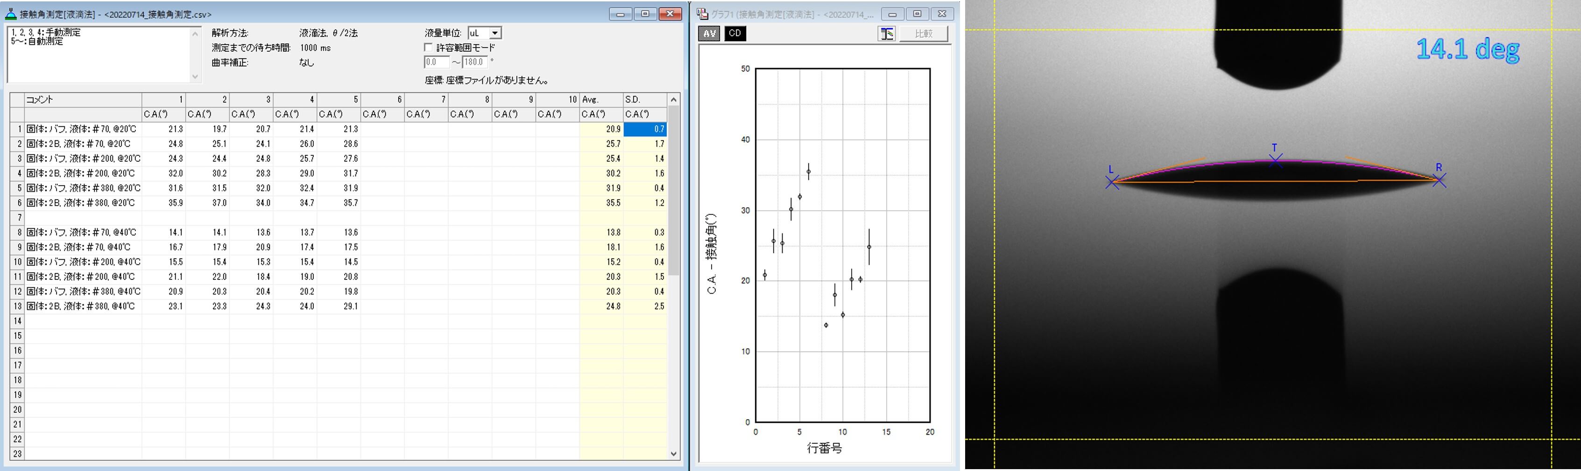Click the droplet icon in measurement window title
Image resolution: width=1581 pixels, height=471 pixels.
[10, 14]
